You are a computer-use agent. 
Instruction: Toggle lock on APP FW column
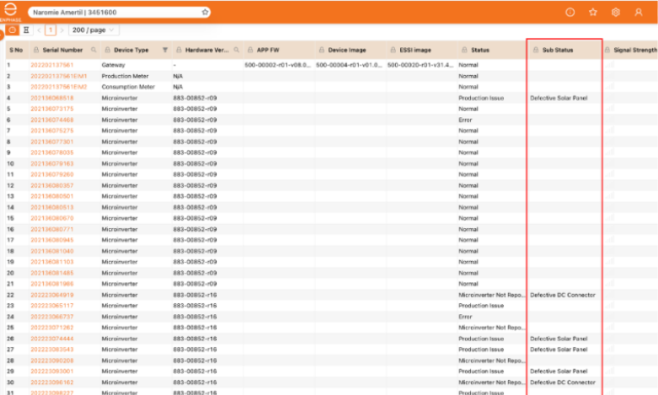point(250,50)
